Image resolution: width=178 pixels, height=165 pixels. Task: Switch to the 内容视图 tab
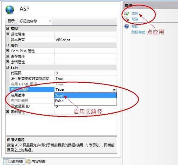(36, 161)
